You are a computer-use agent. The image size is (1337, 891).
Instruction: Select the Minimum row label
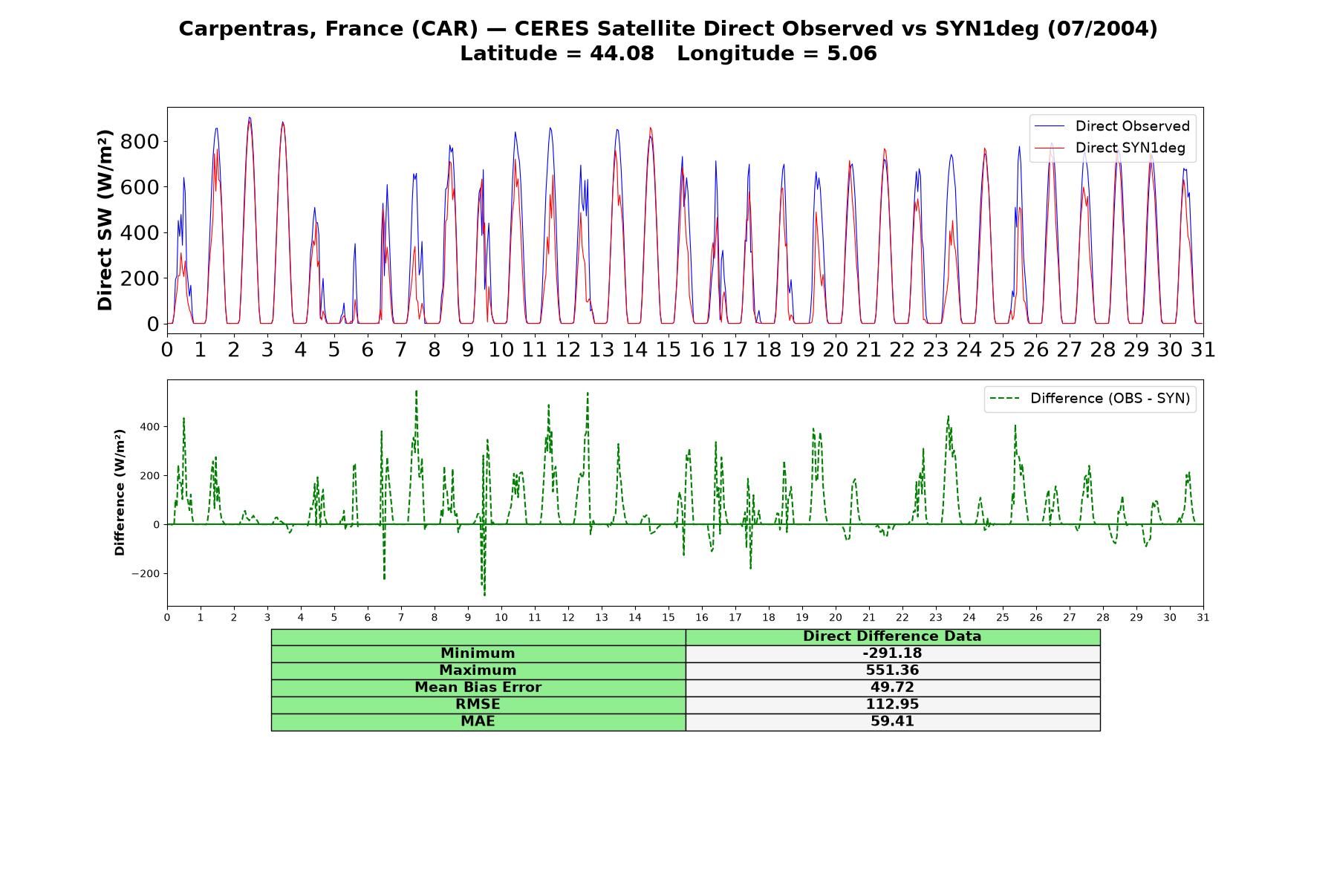478,653
